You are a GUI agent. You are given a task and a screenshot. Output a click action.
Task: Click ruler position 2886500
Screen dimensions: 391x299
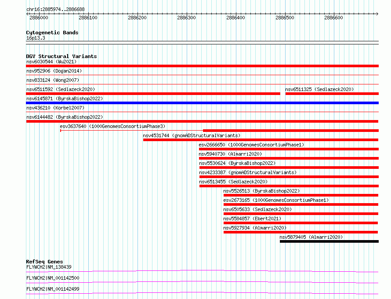(285, 18)
